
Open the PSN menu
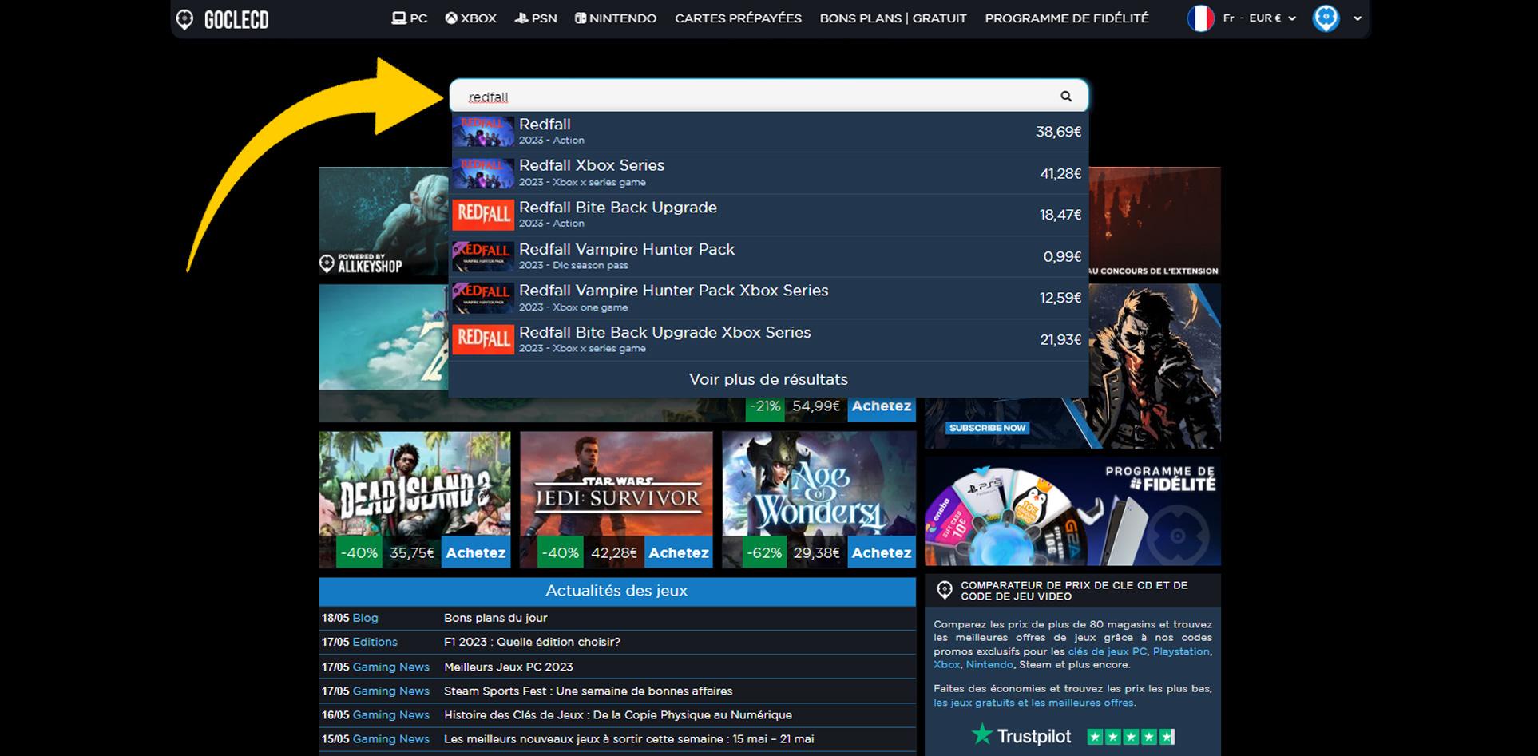tap(536, 18)
